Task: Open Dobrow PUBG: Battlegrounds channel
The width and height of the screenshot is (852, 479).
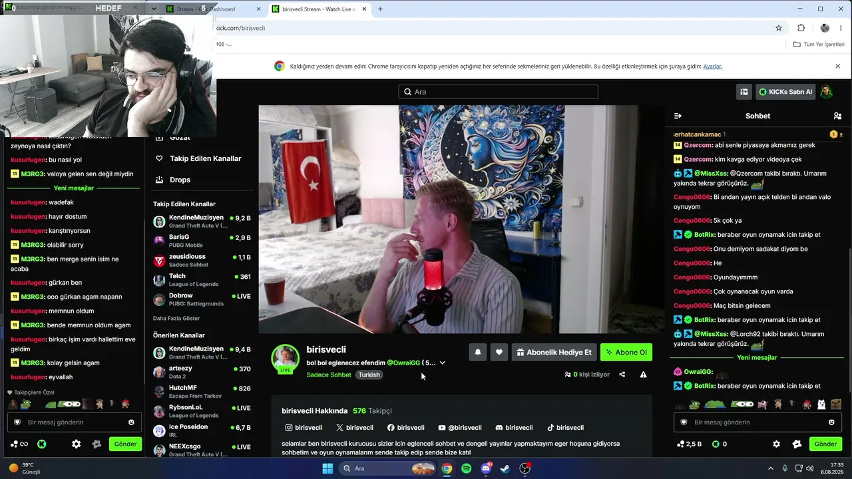Action: pos(202,299)
